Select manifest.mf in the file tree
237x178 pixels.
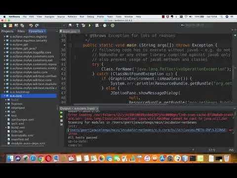click(20, 139)
